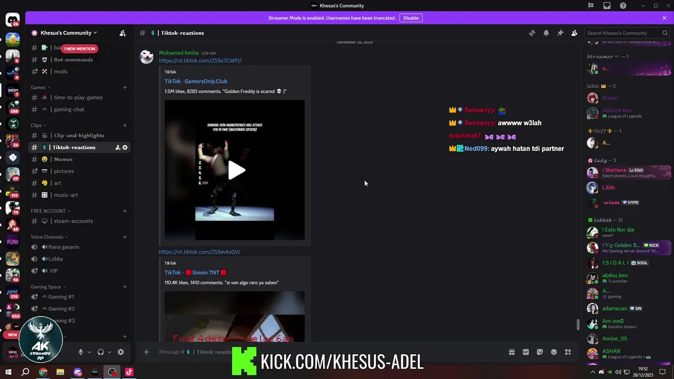The width and height of the screenshot is (674, 379).
Task: Invite people icon beside server name
Action: pos(123,33)
